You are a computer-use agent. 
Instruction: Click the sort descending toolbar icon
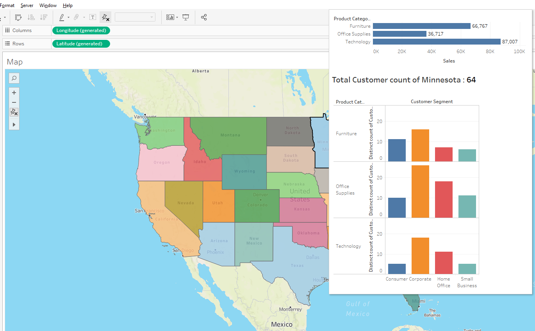(44, 17)
